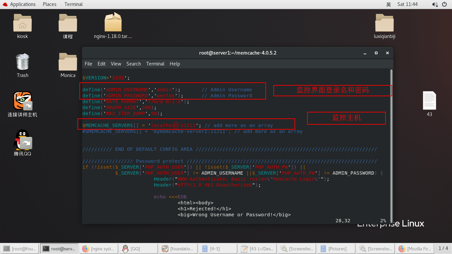The width and height of the screenshot is (452, 254).
Task: Open the power menu icon
Action: 444,4
